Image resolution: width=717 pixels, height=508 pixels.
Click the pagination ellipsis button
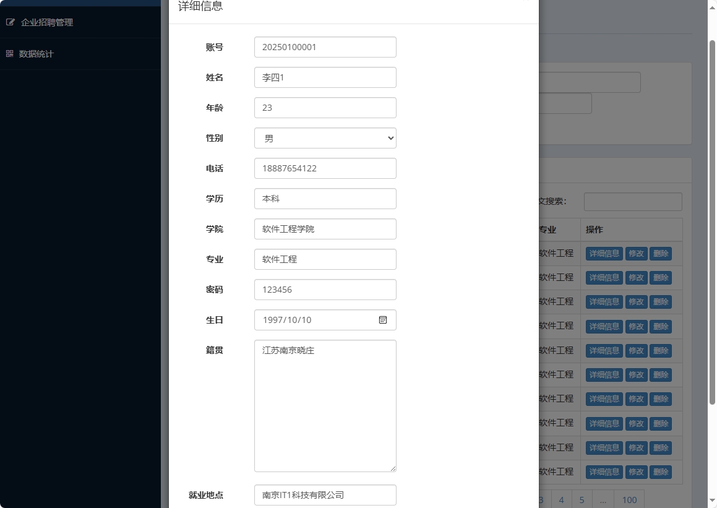pyautogui.click(x=603, y=499)
